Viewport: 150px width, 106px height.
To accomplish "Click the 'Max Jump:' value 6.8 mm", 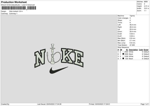I will tap(132, 43).
